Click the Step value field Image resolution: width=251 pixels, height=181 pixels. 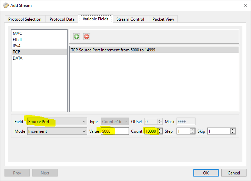coord(183,131)
